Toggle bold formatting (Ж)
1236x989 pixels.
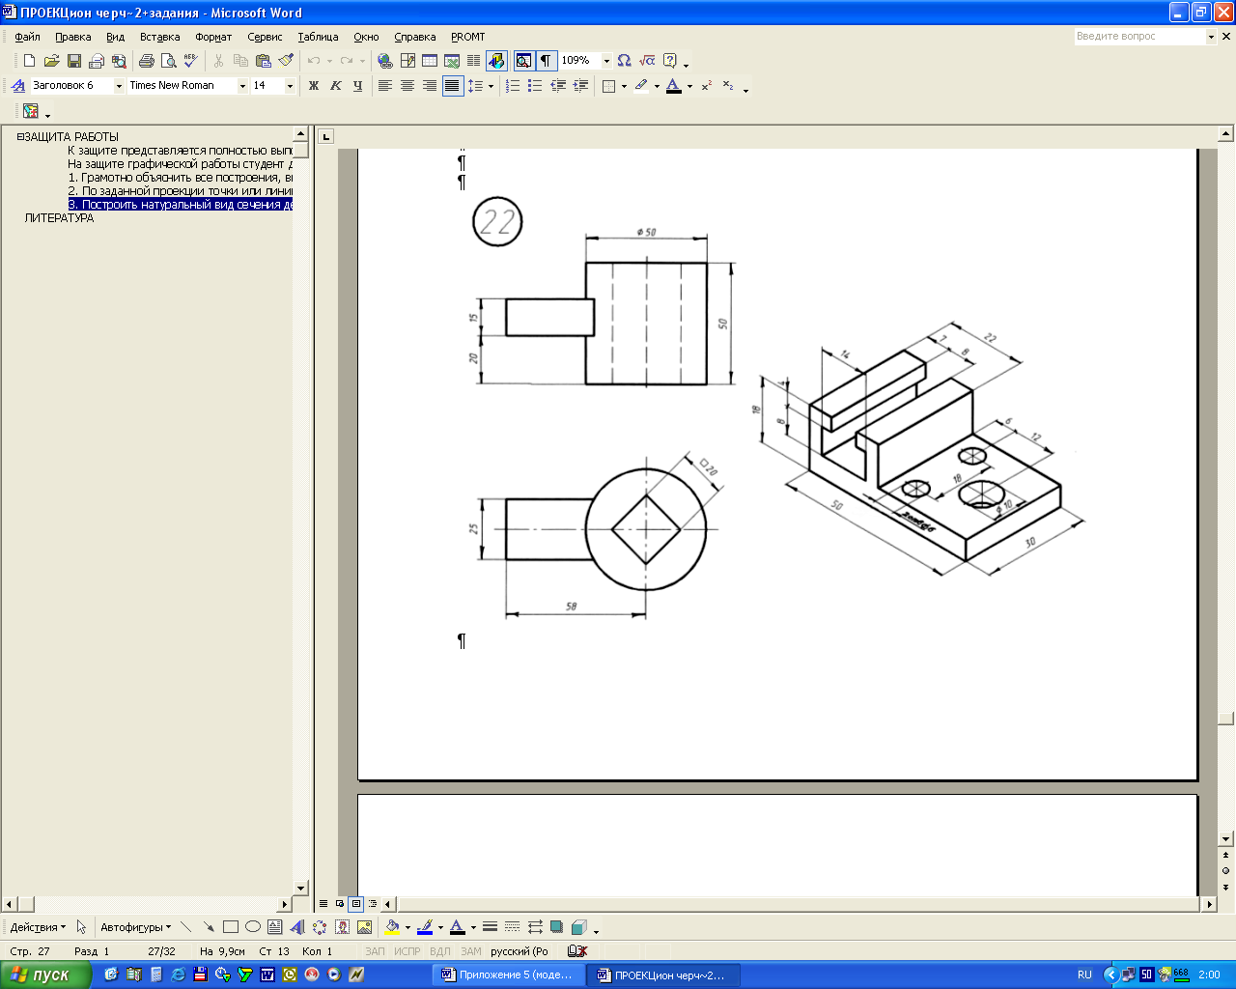[313, 86]
